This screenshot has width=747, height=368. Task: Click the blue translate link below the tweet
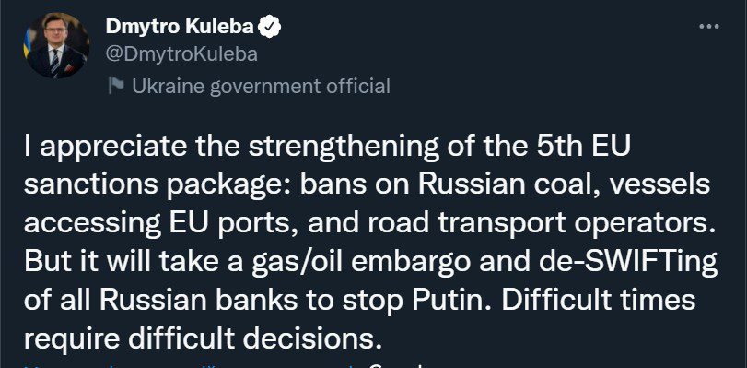[x=191, y=365]
